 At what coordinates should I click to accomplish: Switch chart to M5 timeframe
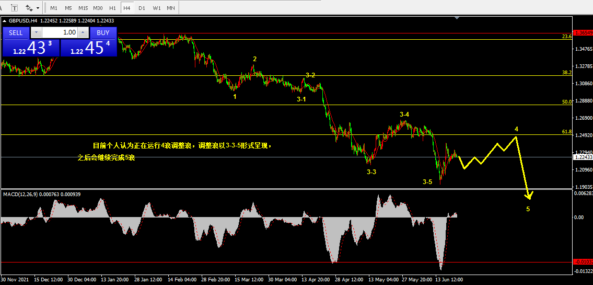click(x=68, y=7)
